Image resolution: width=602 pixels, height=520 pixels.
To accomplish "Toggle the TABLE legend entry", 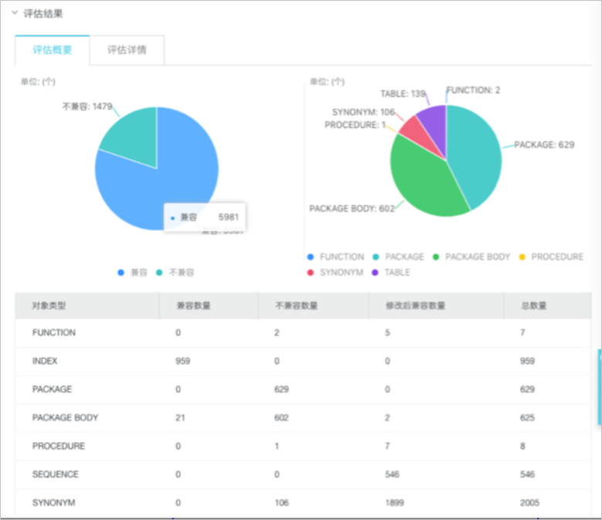I will coord(391,273).
